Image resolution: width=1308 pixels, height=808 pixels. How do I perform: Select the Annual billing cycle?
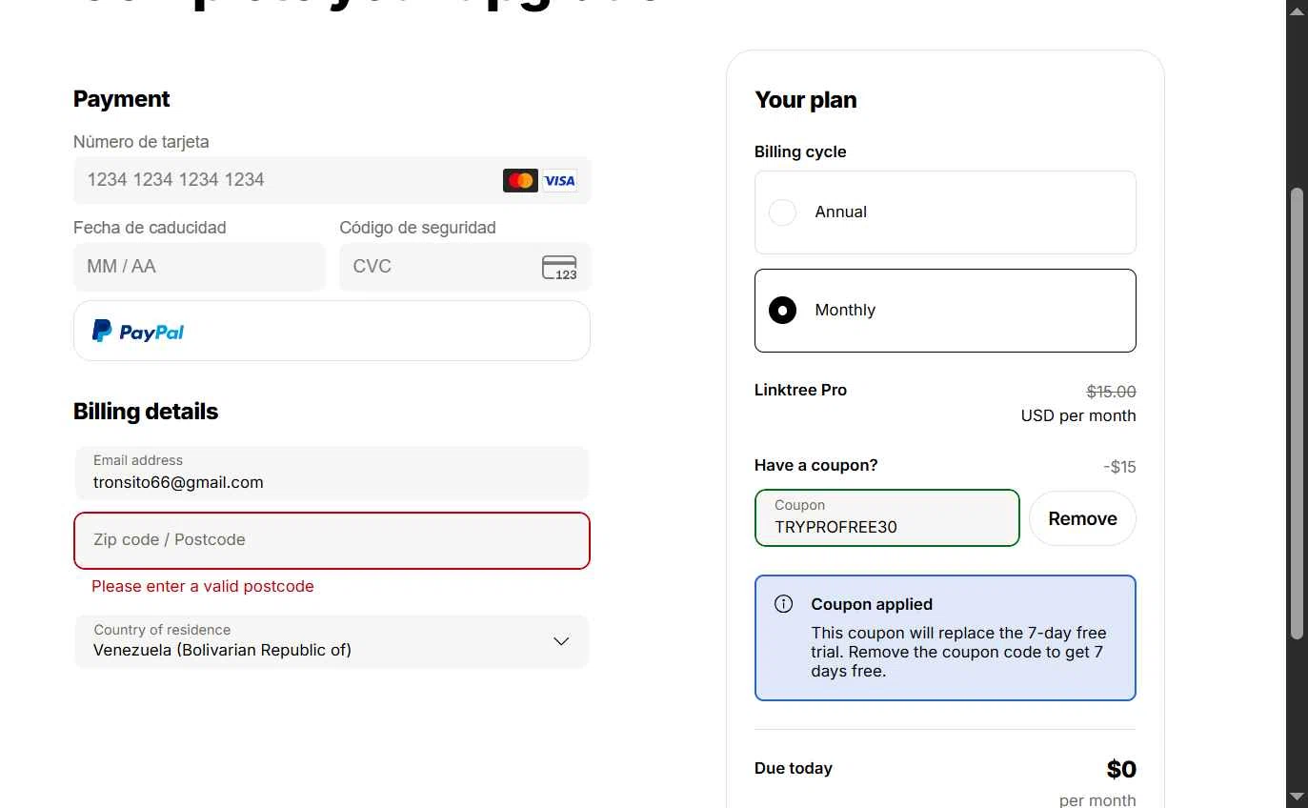pos(782,212)
